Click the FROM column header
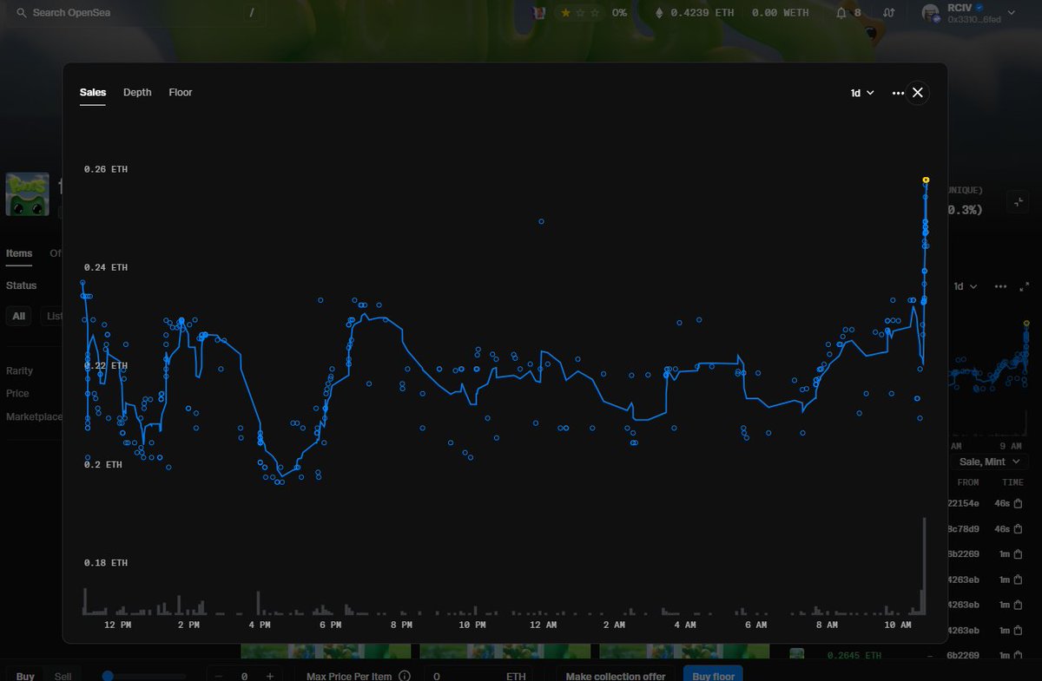The height and width of the screenshot is (681, 1042). point(968,482)
